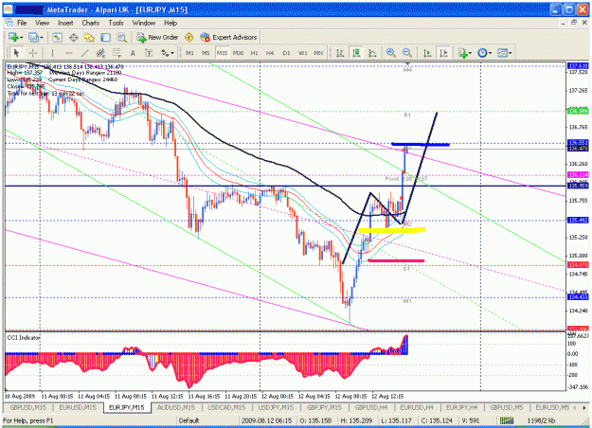Screen dimensions: 592x428
Task: Open the Window menu
Action: 143,23
